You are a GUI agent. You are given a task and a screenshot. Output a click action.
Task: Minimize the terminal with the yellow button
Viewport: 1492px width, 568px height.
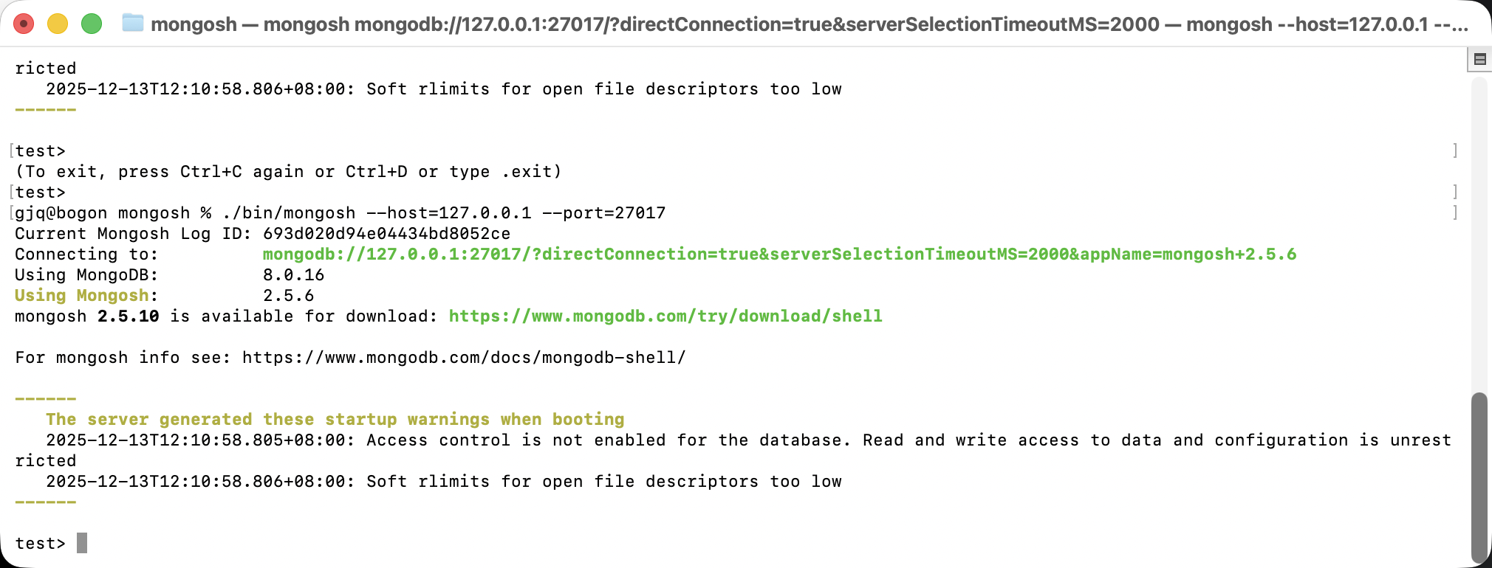(58, 24)
